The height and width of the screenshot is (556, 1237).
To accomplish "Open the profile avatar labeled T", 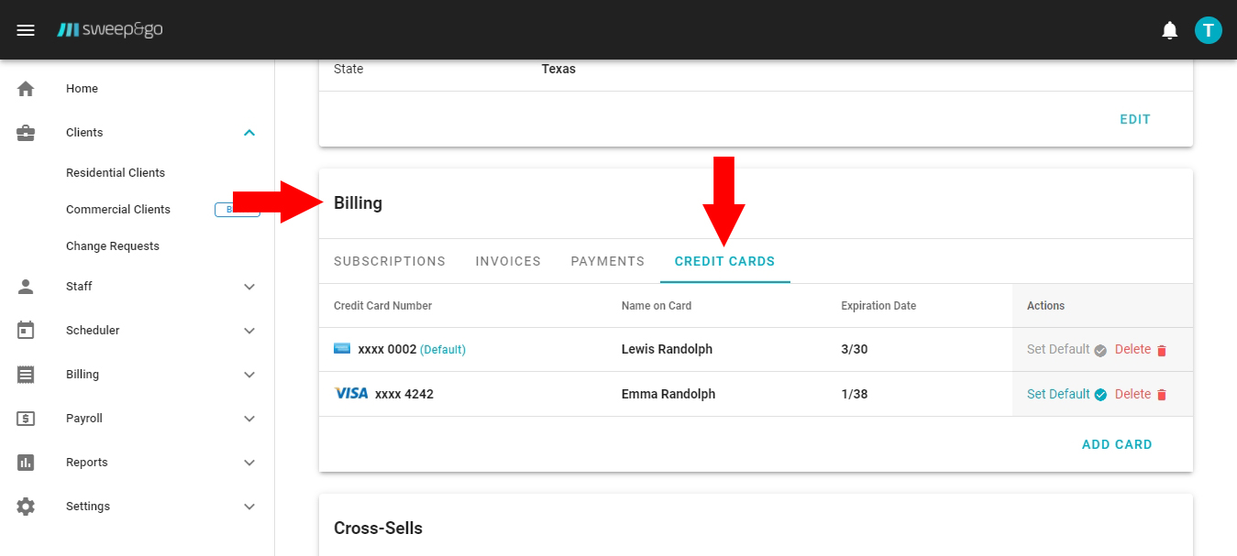I will [1208, 29].
